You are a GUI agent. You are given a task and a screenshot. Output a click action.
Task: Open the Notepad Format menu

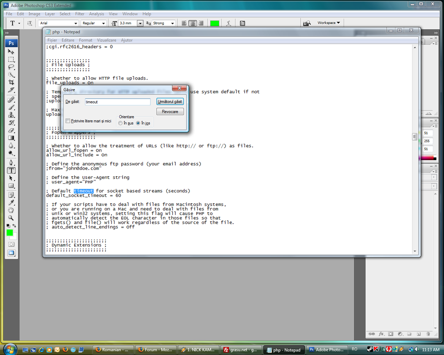click(x=86, y=40)
